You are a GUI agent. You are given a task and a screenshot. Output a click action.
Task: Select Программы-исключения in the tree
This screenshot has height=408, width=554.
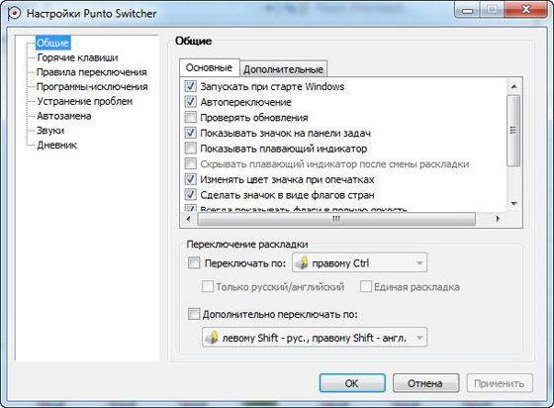pyautogui.click(x=92, y=86)
